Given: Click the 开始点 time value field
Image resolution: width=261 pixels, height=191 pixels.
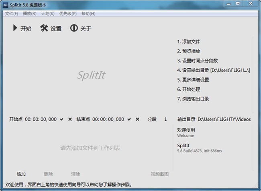Looking at the screenshot, I should point(41,119).
